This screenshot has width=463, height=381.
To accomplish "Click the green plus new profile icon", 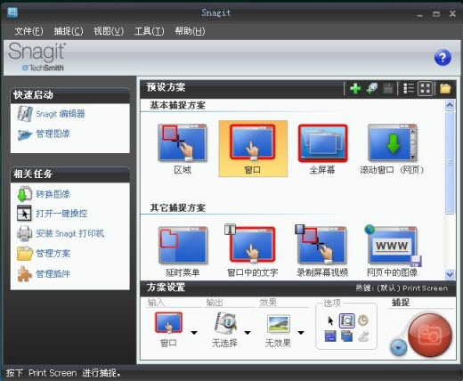I will pyautogui.click(x=355, y=88).
